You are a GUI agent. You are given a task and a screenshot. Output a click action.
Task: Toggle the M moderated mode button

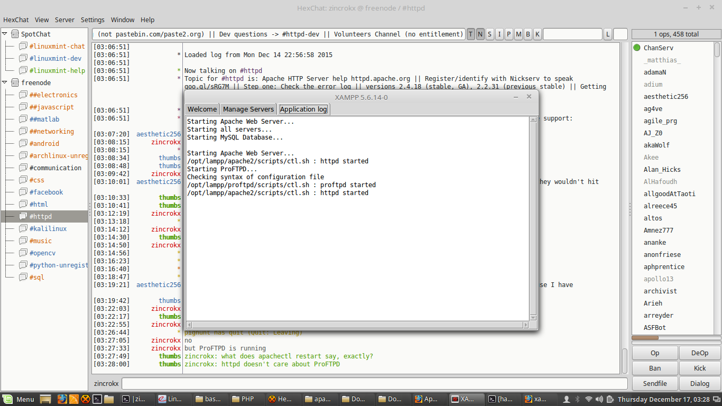pyautogui.click(x=519, y=34)
